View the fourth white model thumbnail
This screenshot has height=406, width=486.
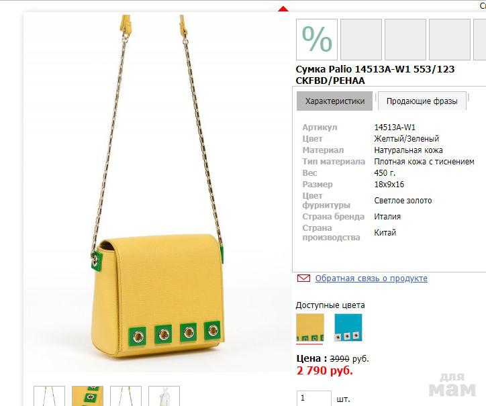[164, 396]
